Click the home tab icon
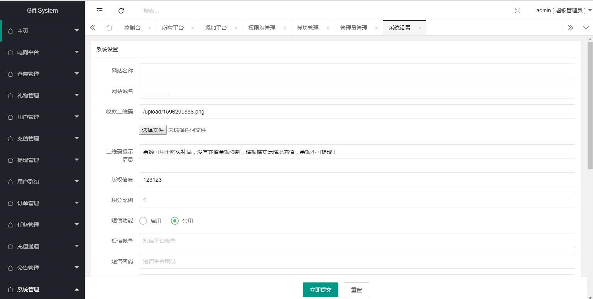 (109, 28)
